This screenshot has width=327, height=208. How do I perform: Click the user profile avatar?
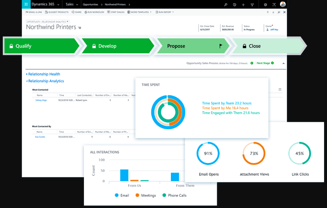point(282,4)
